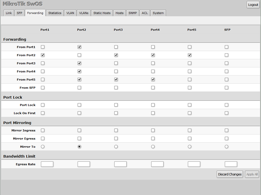
Task: Open the SNMP tab
Action: click(x=133, y=13)
